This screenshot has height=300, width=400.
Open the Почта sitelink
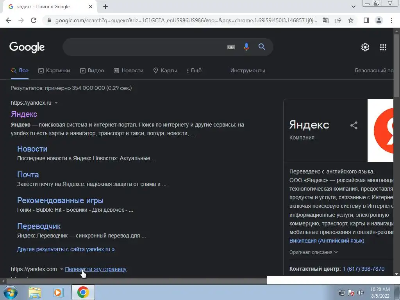coord(28,175)
